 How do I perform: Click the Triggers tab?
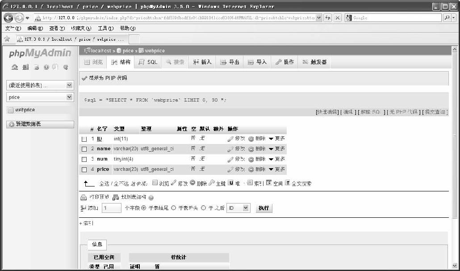(314, 62)
